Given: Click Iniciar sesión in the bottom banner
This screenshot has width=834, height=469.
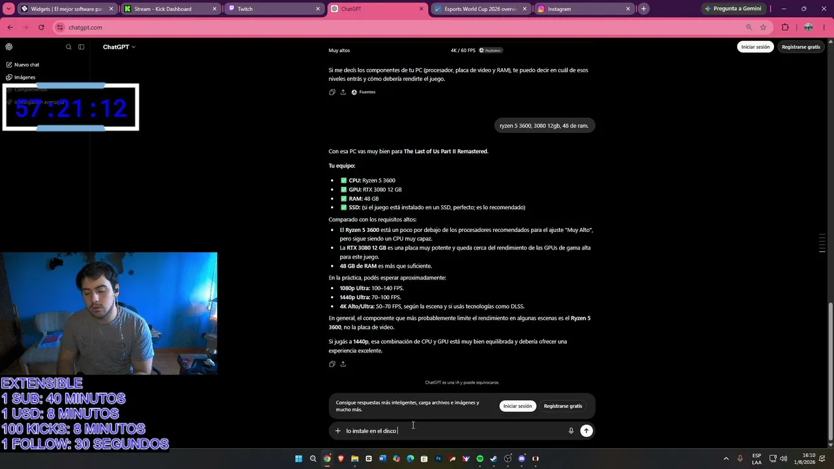Looking at the screenshot, I should tap(517, 406).
